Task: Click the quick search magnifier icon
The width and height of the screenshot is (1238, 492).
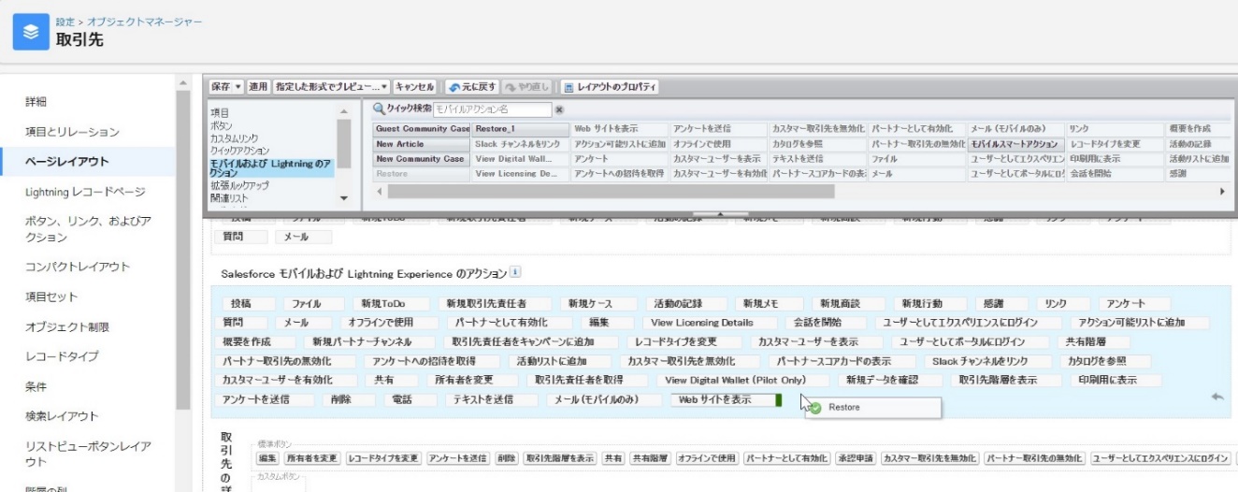Action: pos(380,109)
